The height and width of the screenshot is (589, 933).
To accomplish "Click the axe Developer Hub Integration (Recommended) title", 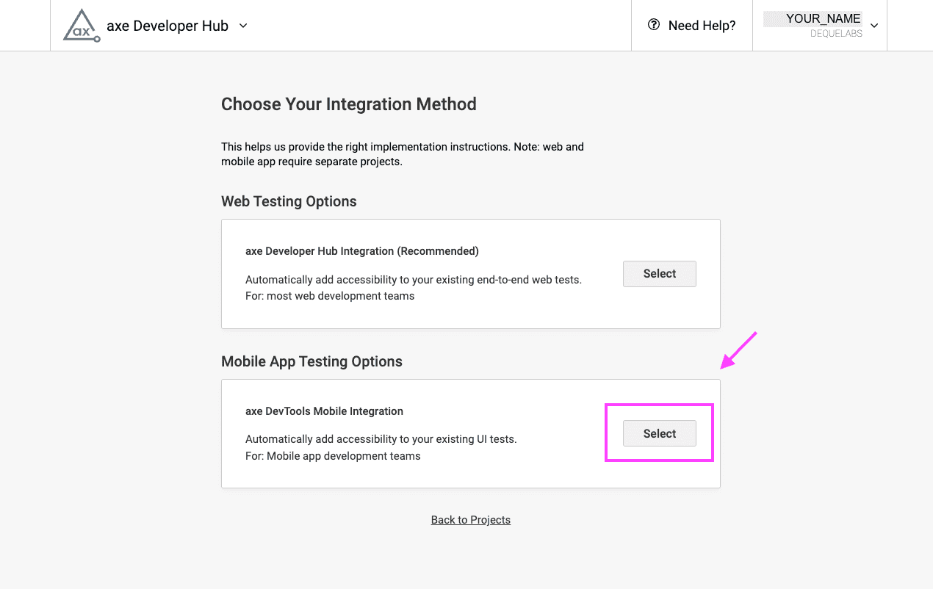I will [x=361, y=251].
